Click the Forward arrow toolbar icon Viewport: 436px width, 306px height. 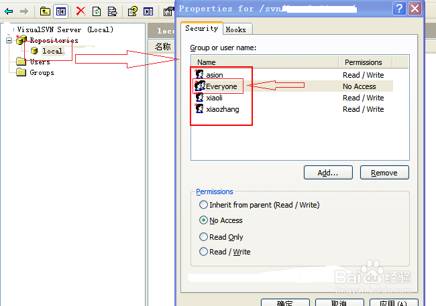point(24,11)
